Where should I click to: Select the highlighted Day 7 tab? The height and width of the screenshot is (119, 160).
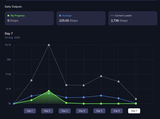pos(134,111)
